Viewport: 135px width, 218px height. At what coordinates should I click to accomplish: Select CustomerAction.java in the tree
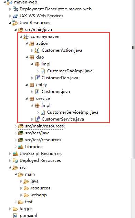coord(62,50)
